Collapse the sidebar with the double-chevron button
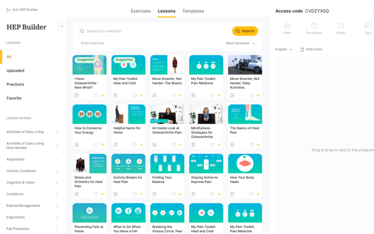The width and height of the screenshot is (374, 234). (x=62, y=26)
